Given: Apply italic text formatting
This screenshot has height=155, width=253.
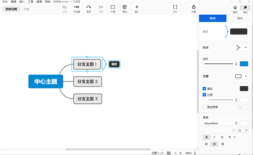Looking at the screenshot, I should point(214,137).
